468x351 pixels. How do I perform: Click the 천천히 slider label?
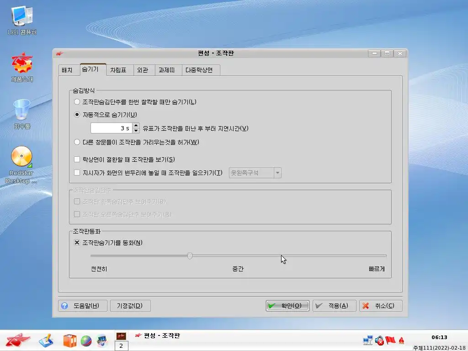tap(99, 269)
